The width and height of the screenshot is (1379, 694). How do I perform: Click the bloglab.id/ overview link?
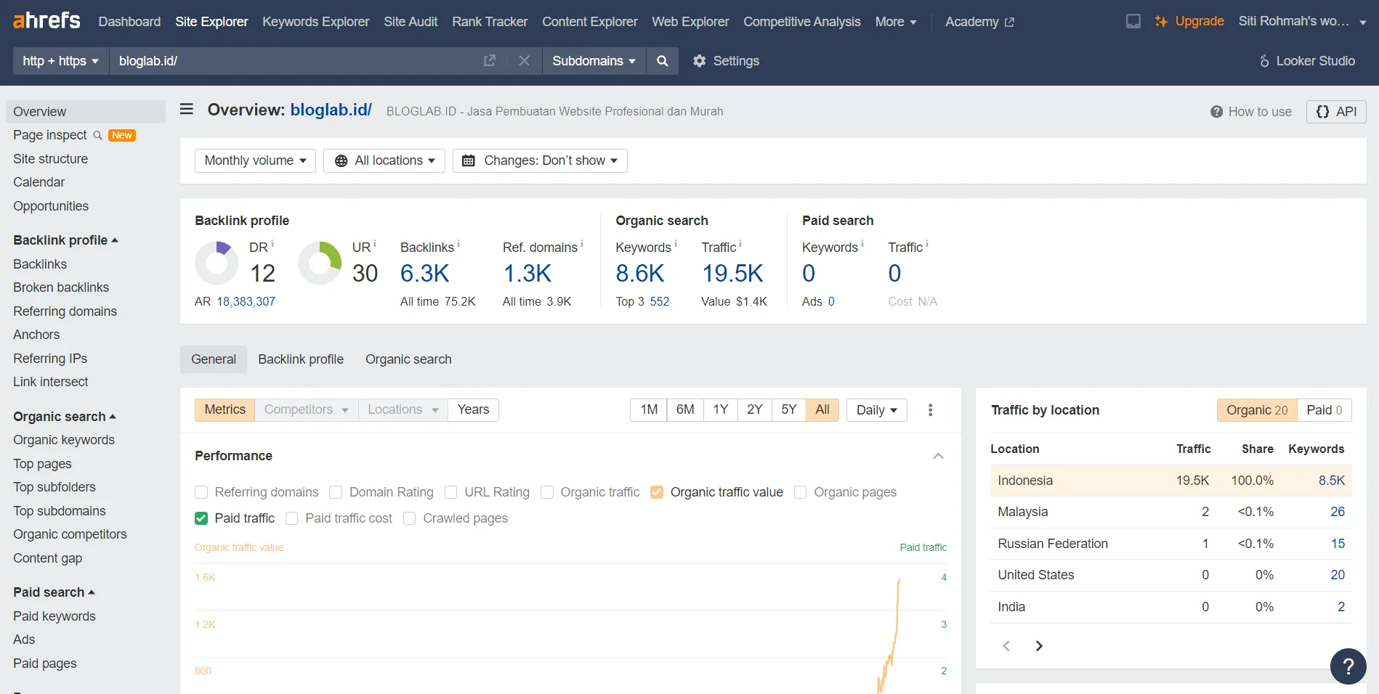331,110
